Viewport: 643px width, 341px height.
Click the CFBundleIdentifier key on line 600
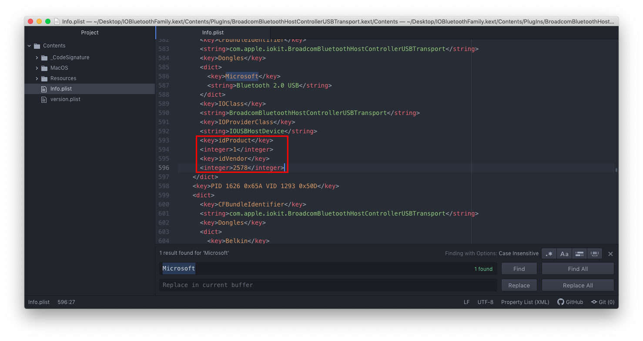(x=251, y=204)
